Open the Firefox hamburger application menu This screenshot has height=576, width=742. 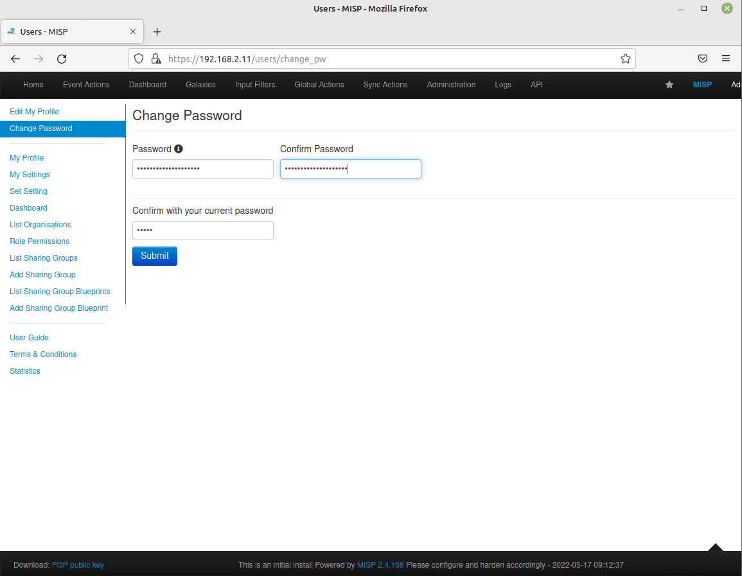click(725, 58)
